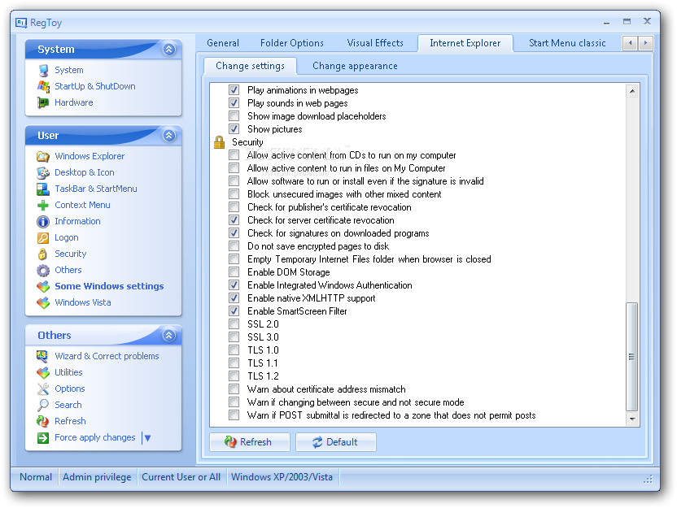Click the Options tools icon
Viewport: 677px width, 508px height.
[x=43, y=389]
